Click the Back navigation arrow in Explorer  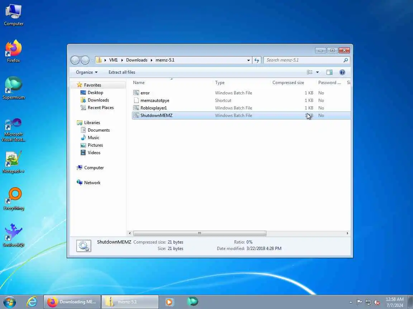[x=75, y=60]
